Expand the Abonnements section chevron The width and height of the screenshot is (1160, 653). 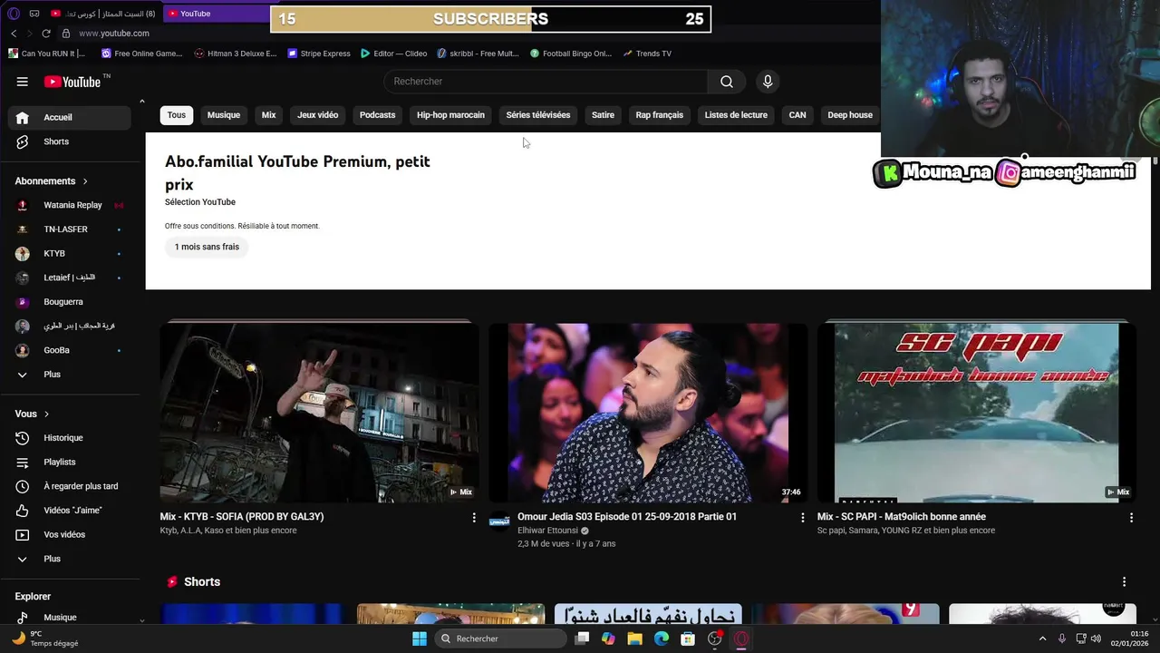[85, 181]
